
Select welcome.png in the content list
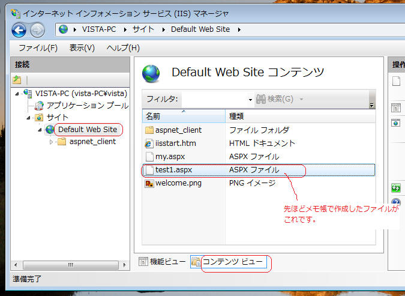click(x=178, y=183)
